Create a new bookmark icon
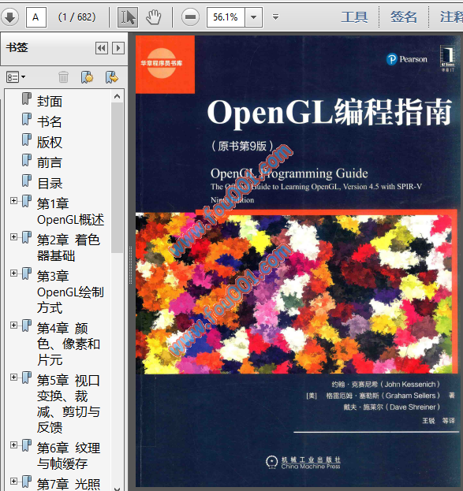 click(x=87, y=77)
